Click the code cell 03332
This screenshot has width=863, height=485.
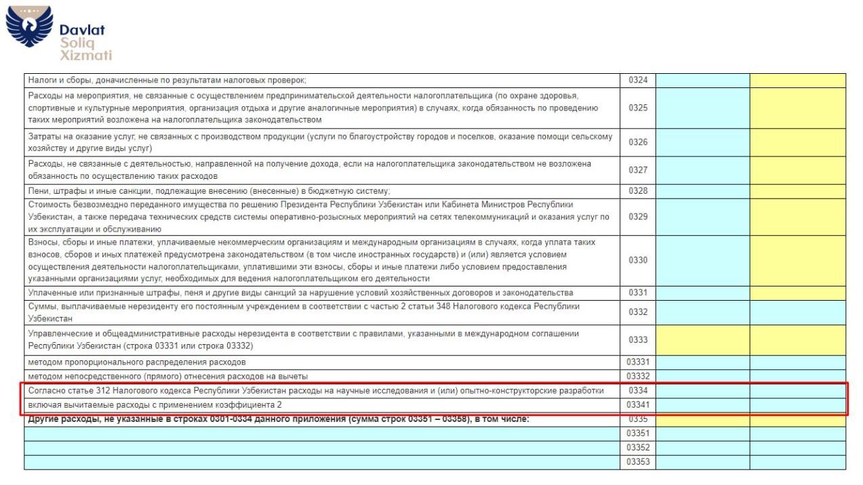click(637, 376)
